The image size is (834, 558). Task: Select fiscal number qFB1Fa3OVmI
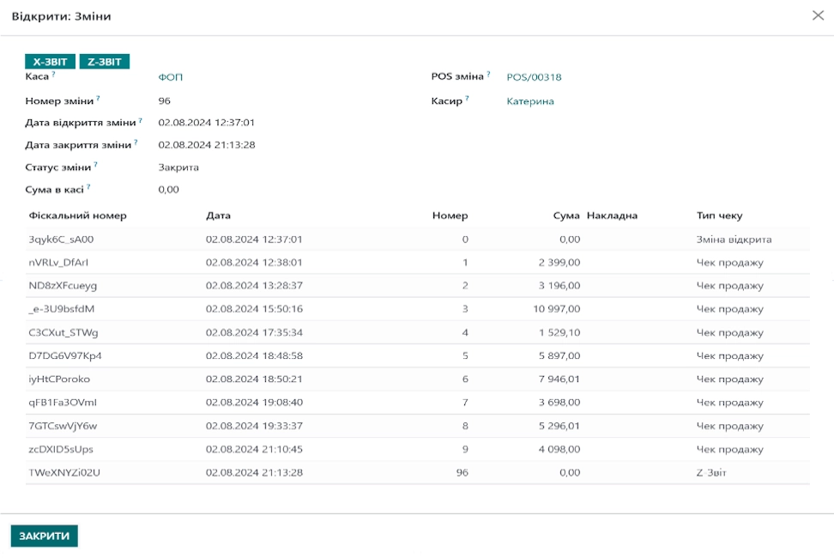(63, 403)
